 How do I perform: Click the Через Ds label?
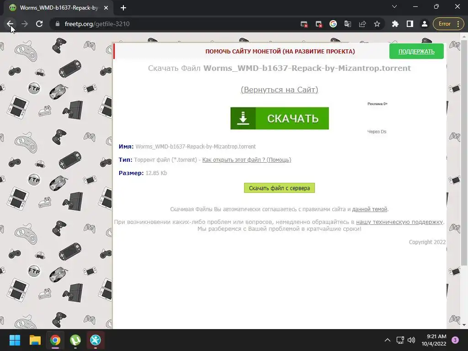point(377,132)
